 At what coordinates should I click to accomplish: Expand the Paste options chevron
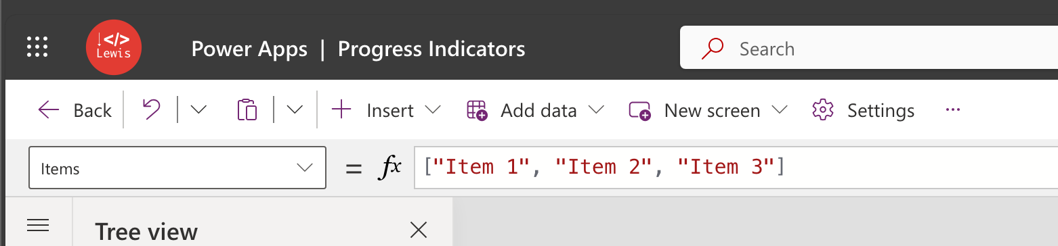click(295, 110)
